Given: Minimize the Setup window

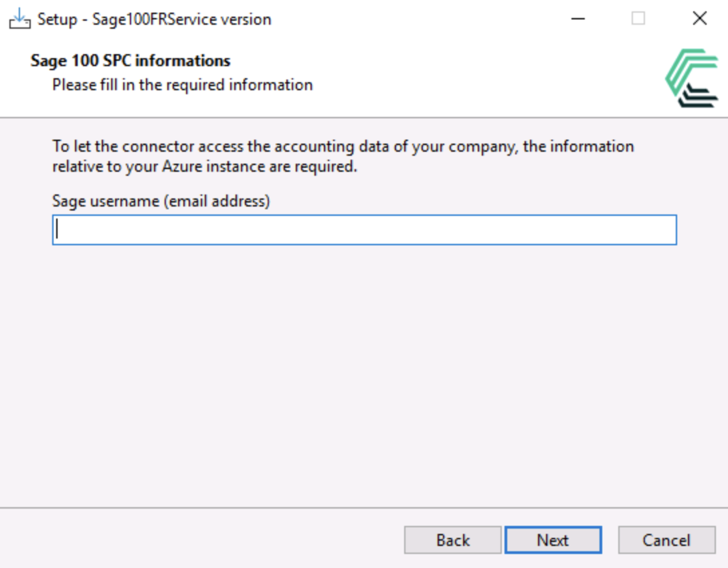Looking at the screenshot, I should pyautogui.click(x=577, y=19).
